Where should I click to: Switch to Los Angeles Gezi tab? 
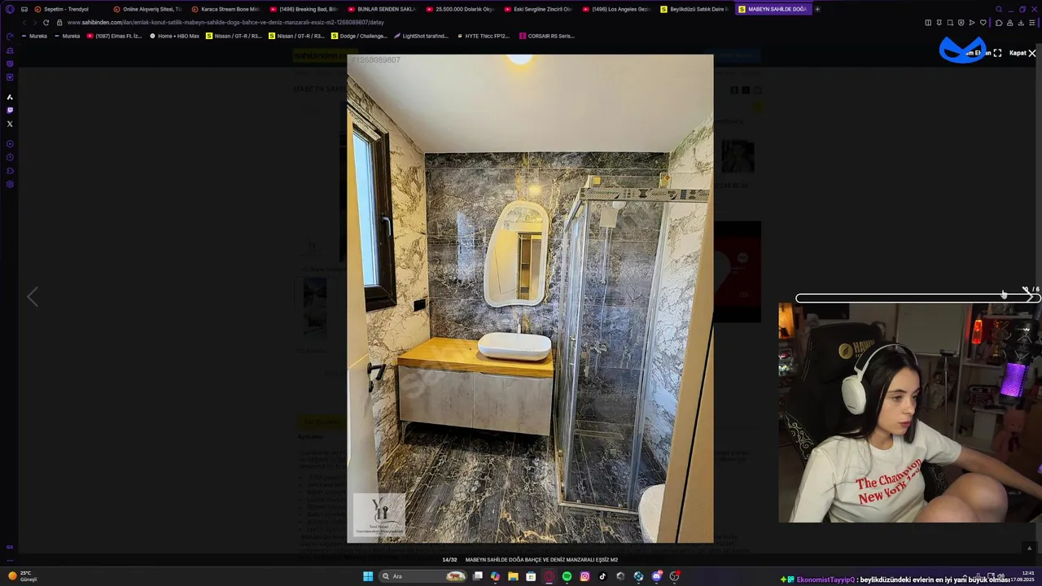pyautogui.click(x=616, y=9)
